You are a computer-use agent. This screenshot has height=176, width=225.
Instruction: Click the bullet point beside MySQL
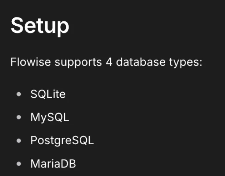click(19, 118)
